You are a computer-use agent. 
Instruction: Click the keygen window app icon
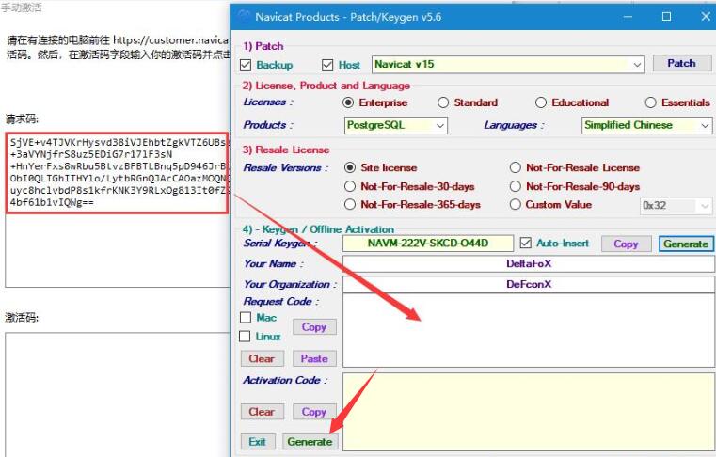click(x=244, y=17)
